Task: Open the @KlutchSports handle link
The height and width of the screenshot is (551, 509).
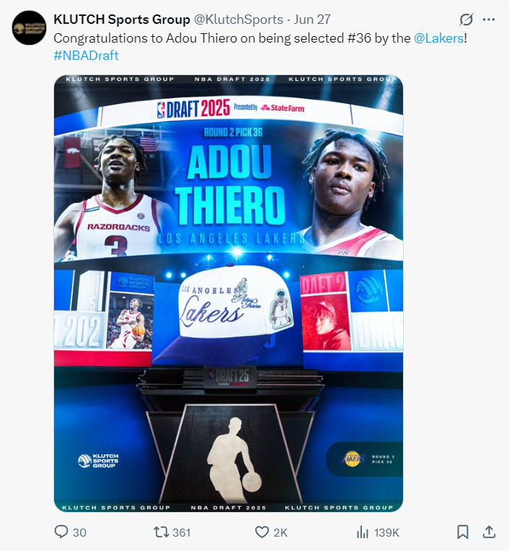Action: click(239, 19)
